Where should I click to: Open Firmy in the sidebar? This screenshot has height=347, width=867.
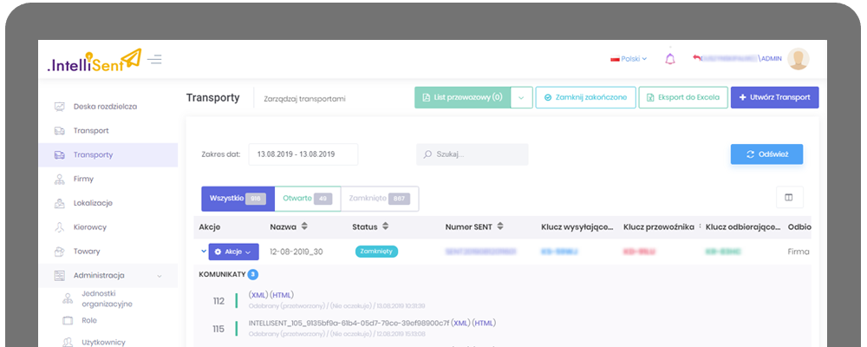[x=83, y=179]
